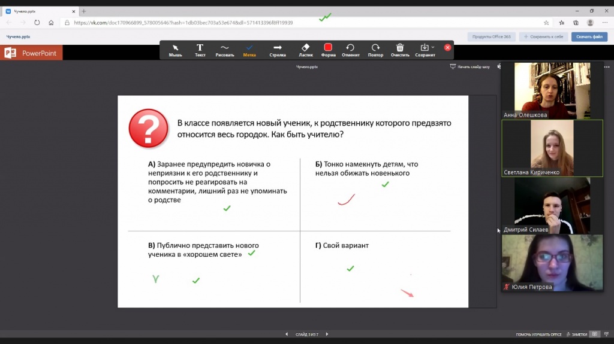Image resolution: width=614 pixels, height=344 pixels.
Task: Toggle the Заметки notes pane
Action: (577, 334)
